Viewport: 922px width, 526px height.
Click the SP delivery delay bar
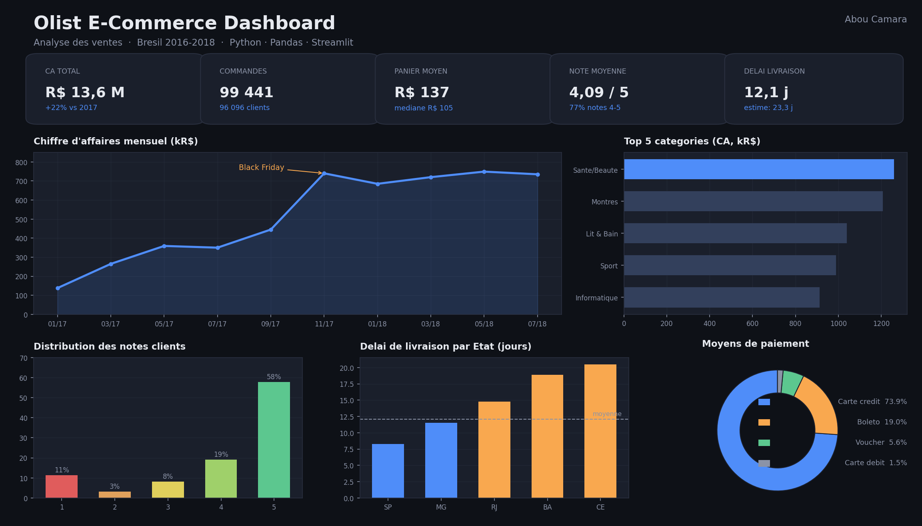click(x=388, y=471)
